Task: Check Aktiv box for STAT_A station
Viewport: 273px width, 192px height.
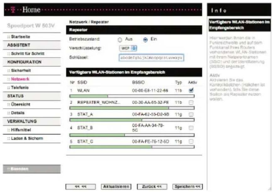Action: click(x=191, y=114)
